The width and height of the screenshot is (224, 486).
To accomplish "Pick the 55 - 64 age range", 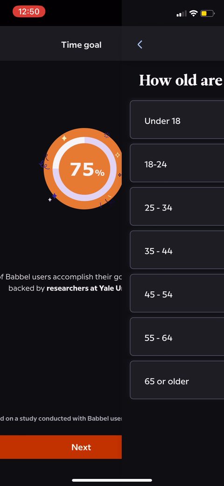I will [177, 337].
